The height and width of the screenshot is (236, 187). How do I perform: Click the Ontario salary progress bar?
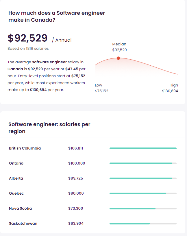click(x=143, y=163)
